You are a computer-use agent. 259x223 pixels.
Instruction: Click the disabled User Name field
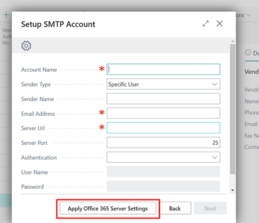(163, 171)
